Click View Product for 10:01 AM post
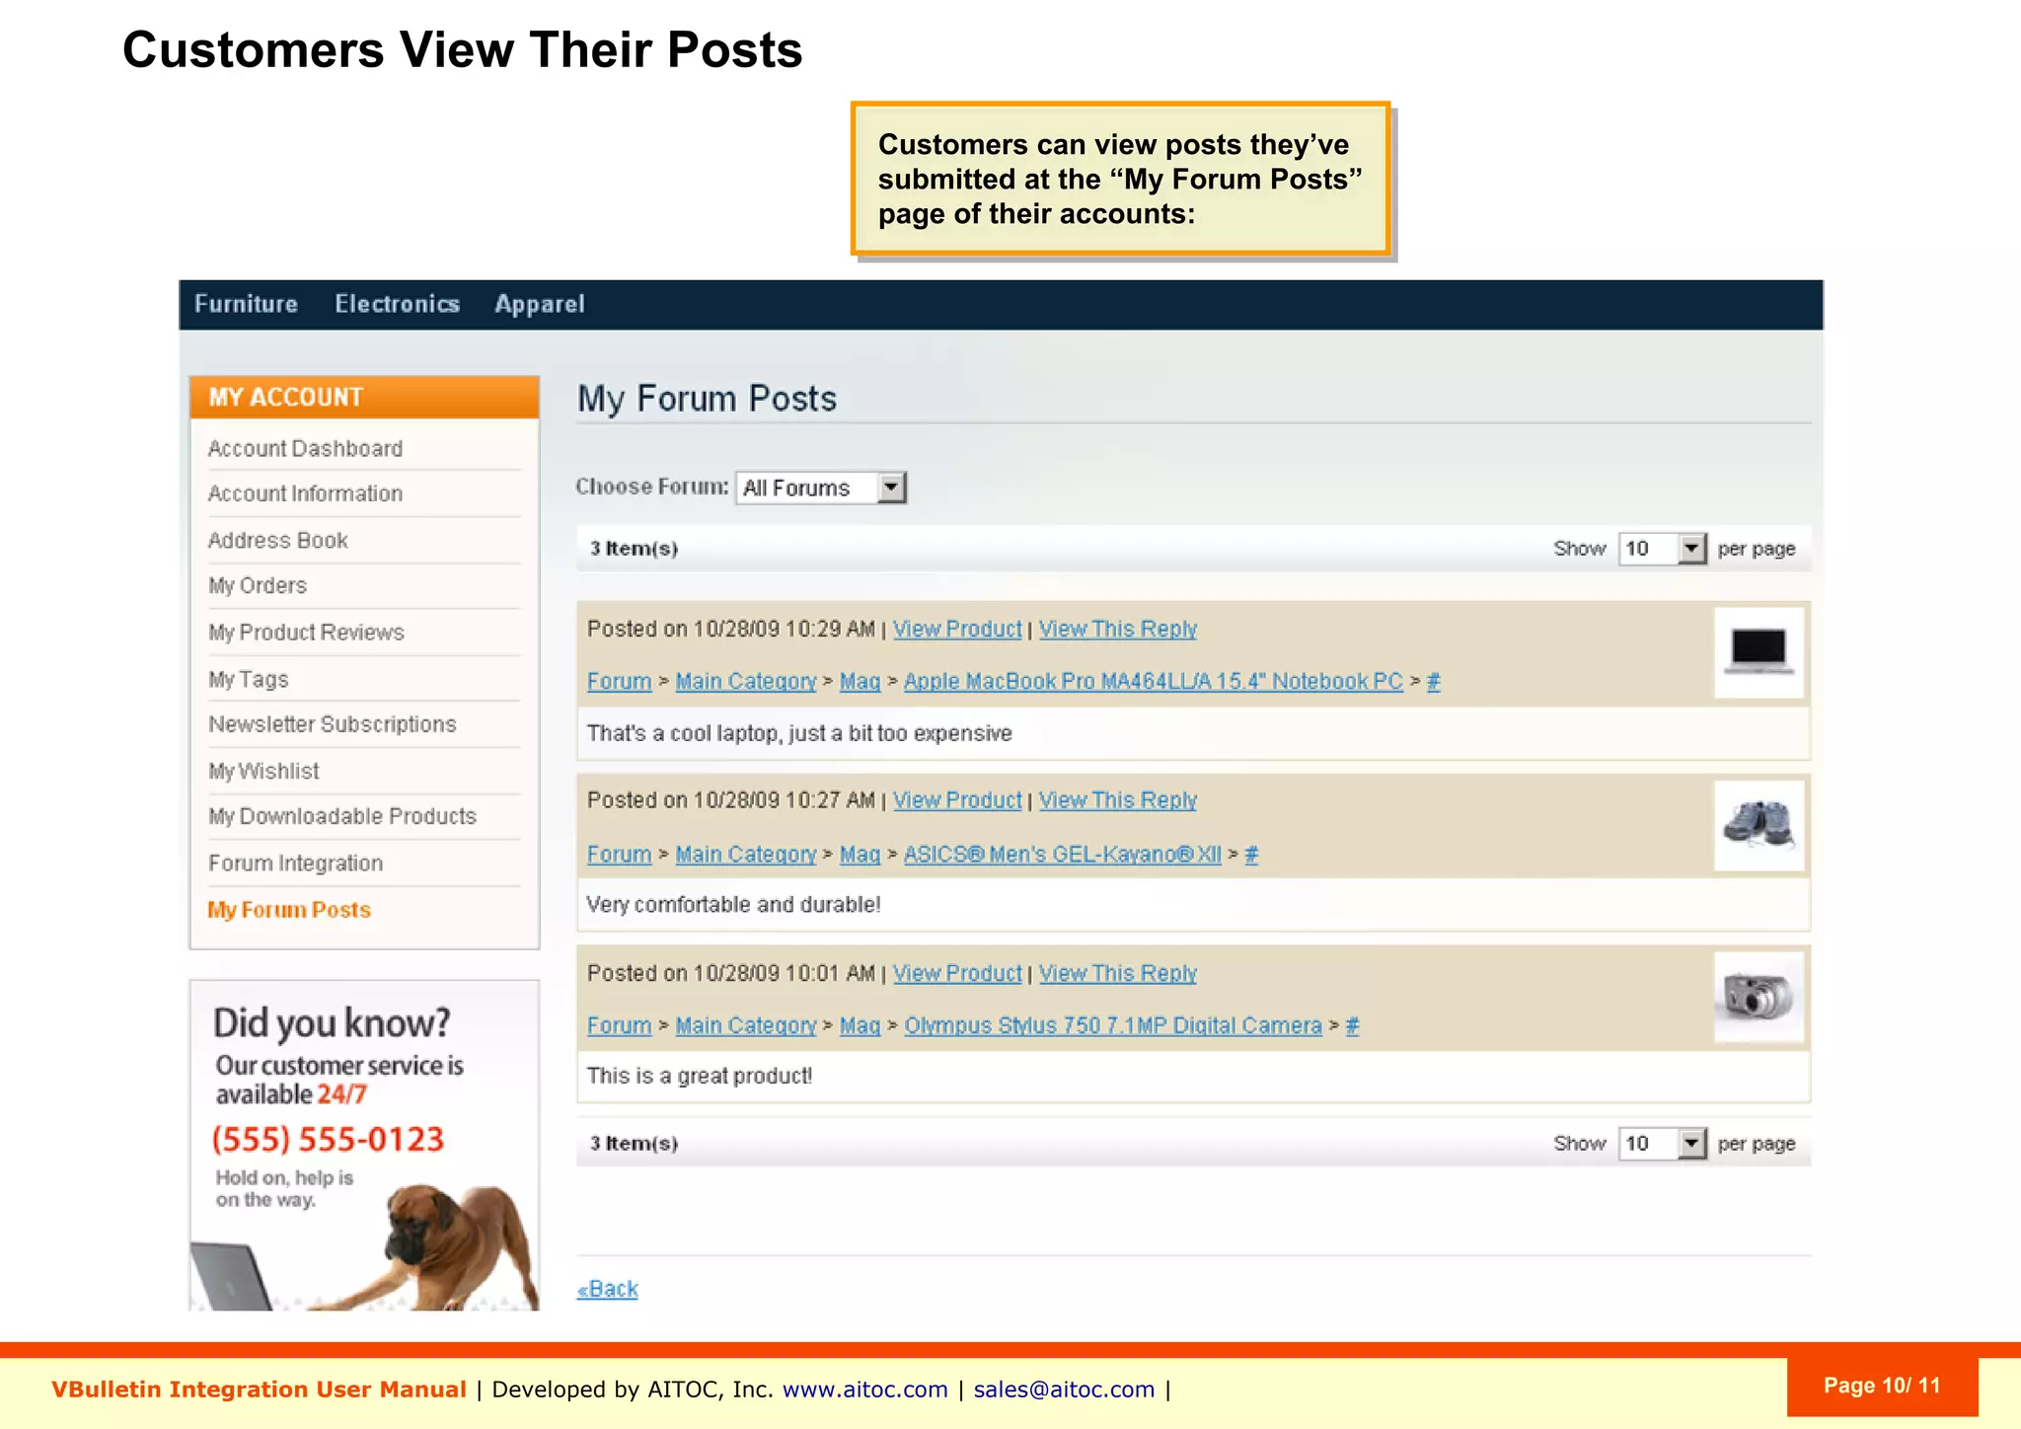Viewport: 2021px width, 1429px height. (x=957, y=973)
